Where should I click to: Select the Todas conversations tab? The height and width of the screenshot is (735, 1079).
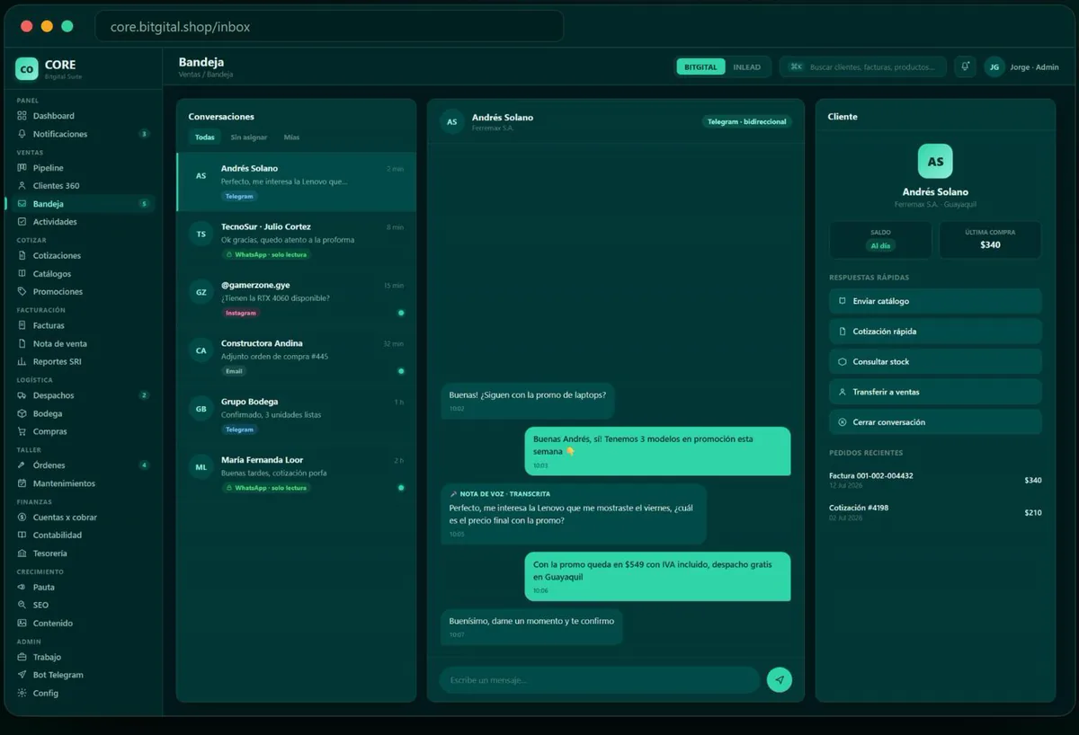tap(205, 137)
